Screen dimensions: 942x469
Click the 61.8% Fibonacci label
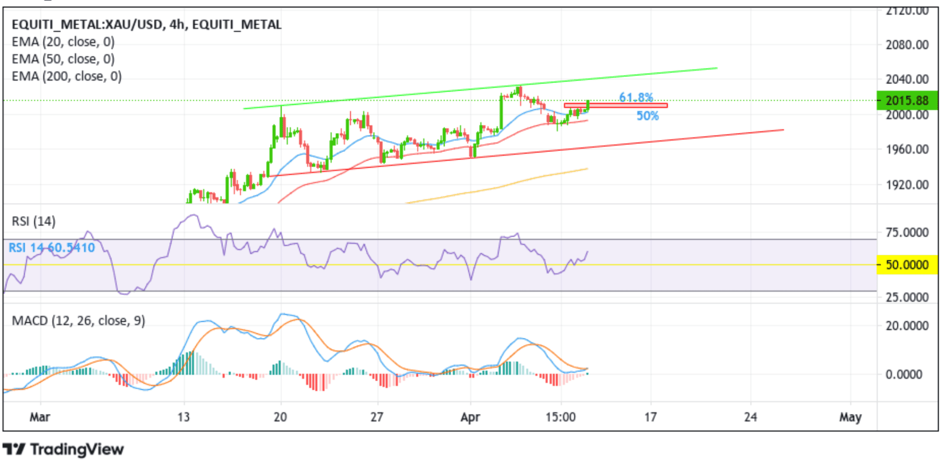click(636, 97)
